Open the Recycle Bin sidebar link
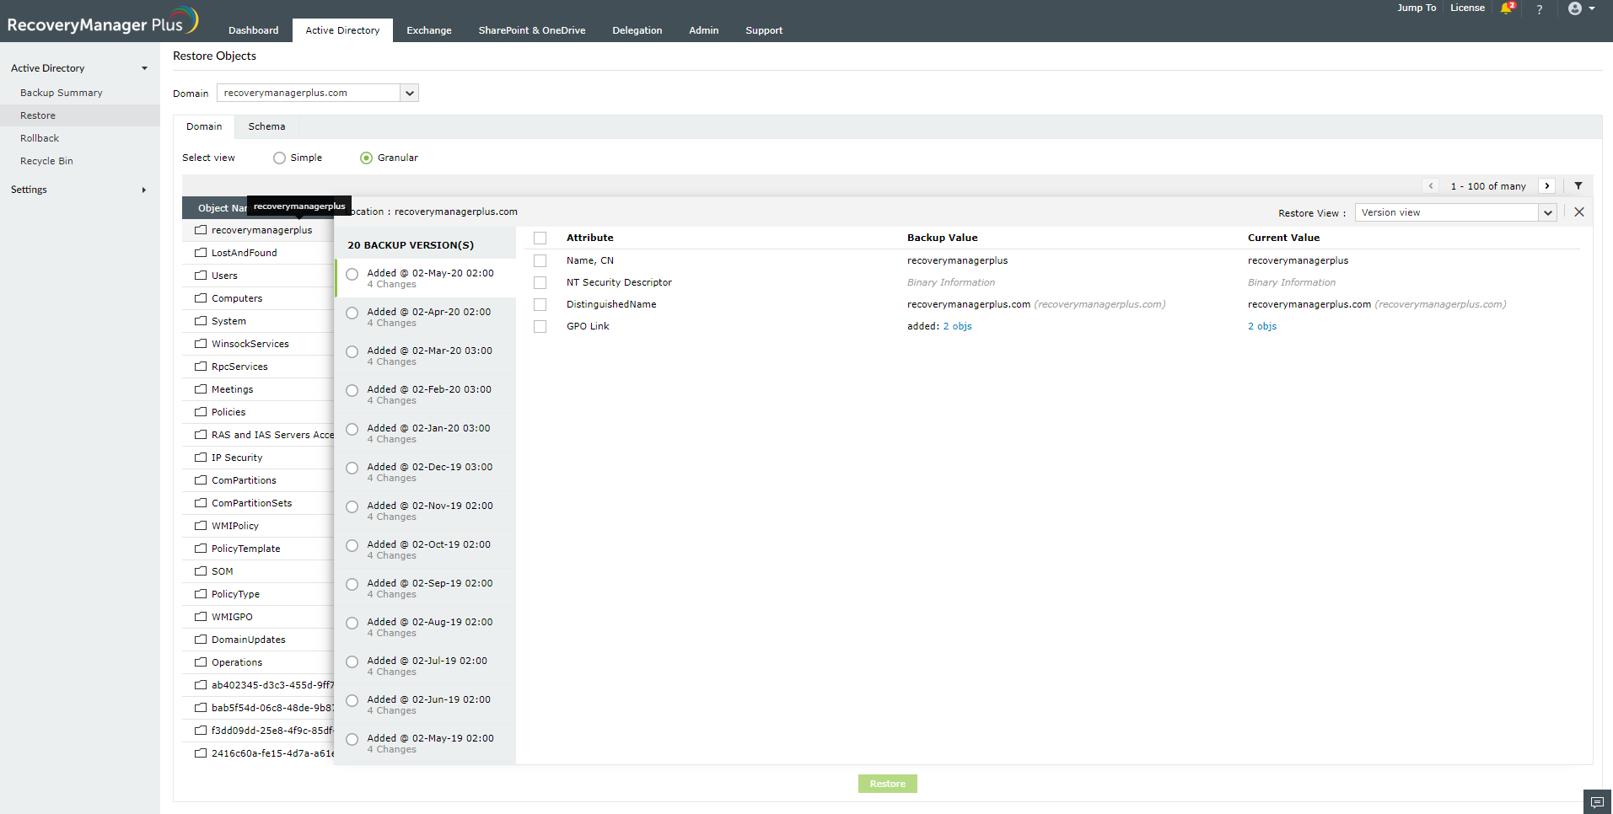1613x814 pixels. pos(46,161)
